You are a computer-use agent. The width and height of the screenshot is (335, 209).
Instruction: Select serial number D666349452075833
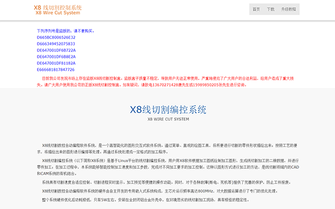[56, 44]
